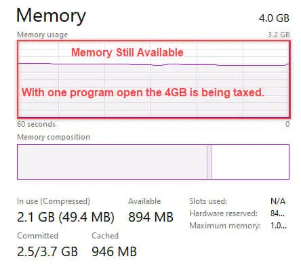Select the in-use segment of composition bar
Viewport: 301px width, 267px height.
pos(112,162)
